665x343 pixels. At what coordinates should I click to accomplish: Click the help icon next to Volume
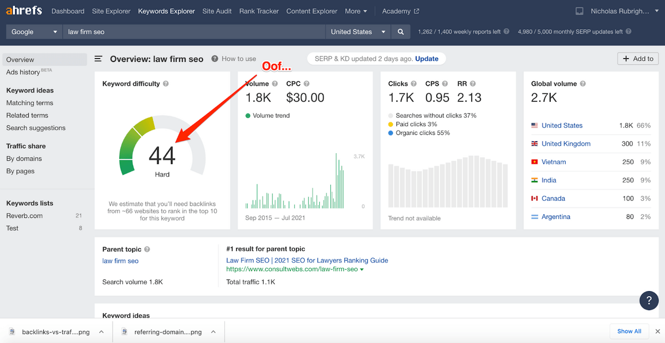(274, 84)
